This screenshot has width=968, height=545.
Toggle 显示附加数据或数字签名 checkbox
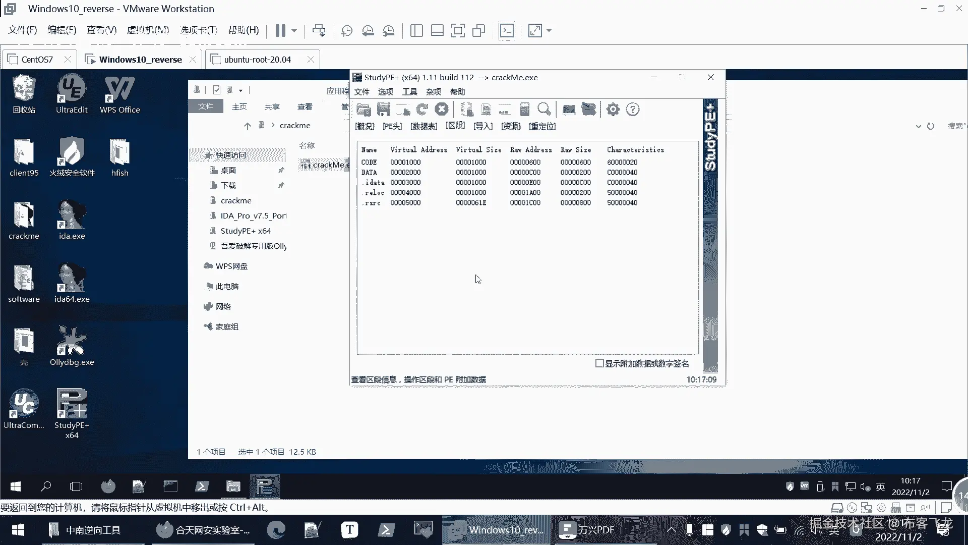[x=599, y=363]
